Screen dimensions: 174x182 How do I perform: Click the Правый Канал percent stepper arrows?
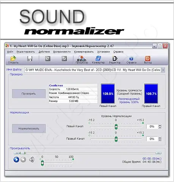click(160, 139)
